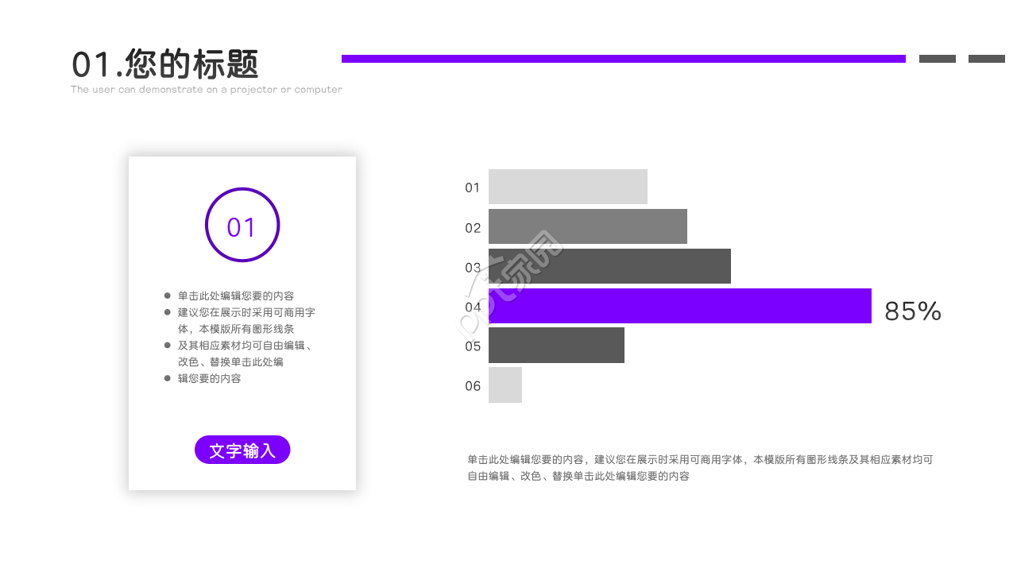Click the purple bar labeled 04

[680, 306]
